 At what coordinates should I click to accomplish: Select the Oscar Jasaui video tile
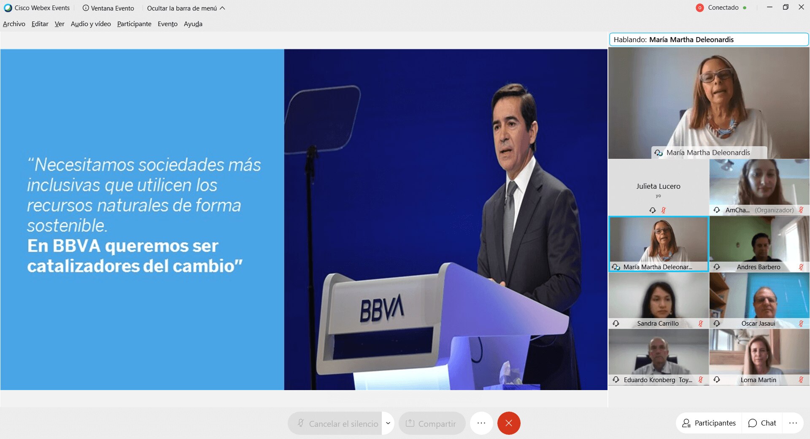[x=759, y=300]
